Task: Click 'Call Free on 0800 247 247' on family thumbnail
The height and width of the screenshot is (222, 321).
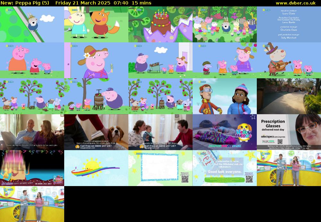Action: (160, 146)
